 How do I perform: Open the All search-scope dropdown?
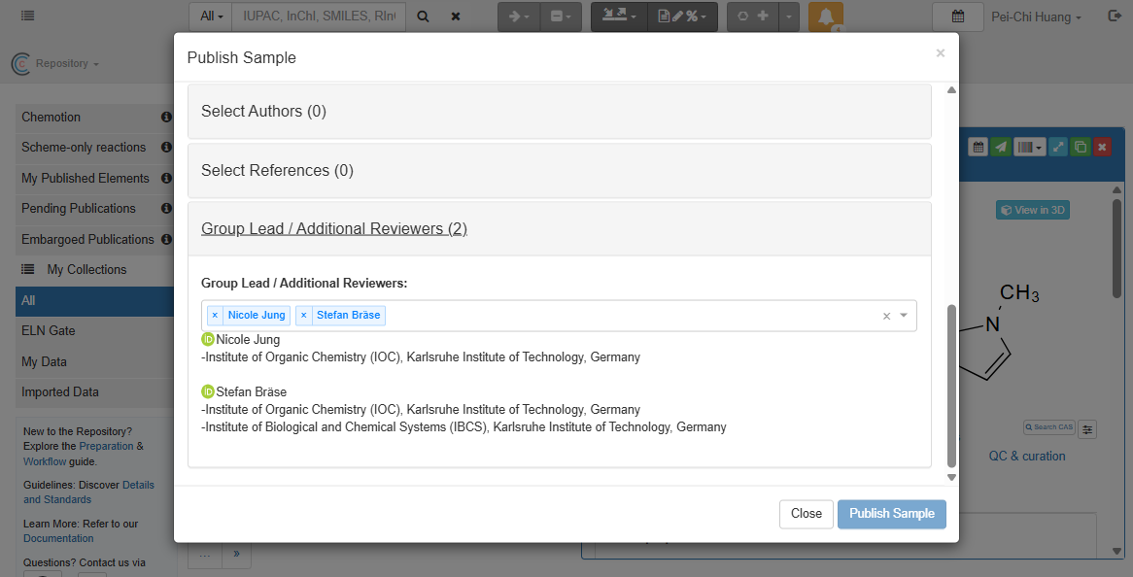pyautogui.click(x=211, y=17)
